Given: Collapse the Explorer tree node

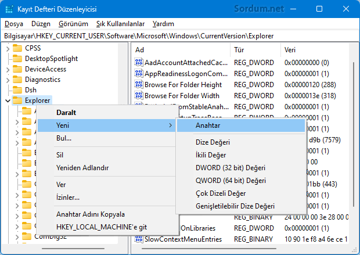Looking at the screenshot, I should pos(8,101).
